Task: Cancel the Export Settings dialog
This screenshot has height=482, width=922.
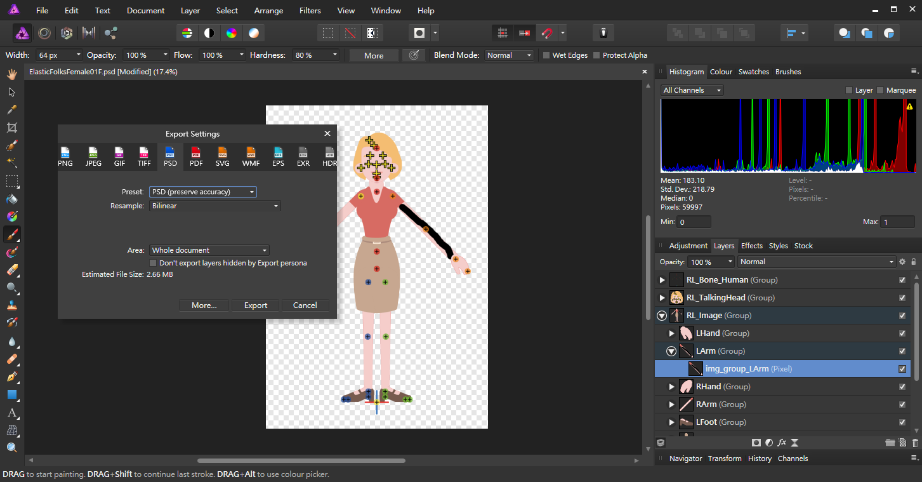Action: 305,305
